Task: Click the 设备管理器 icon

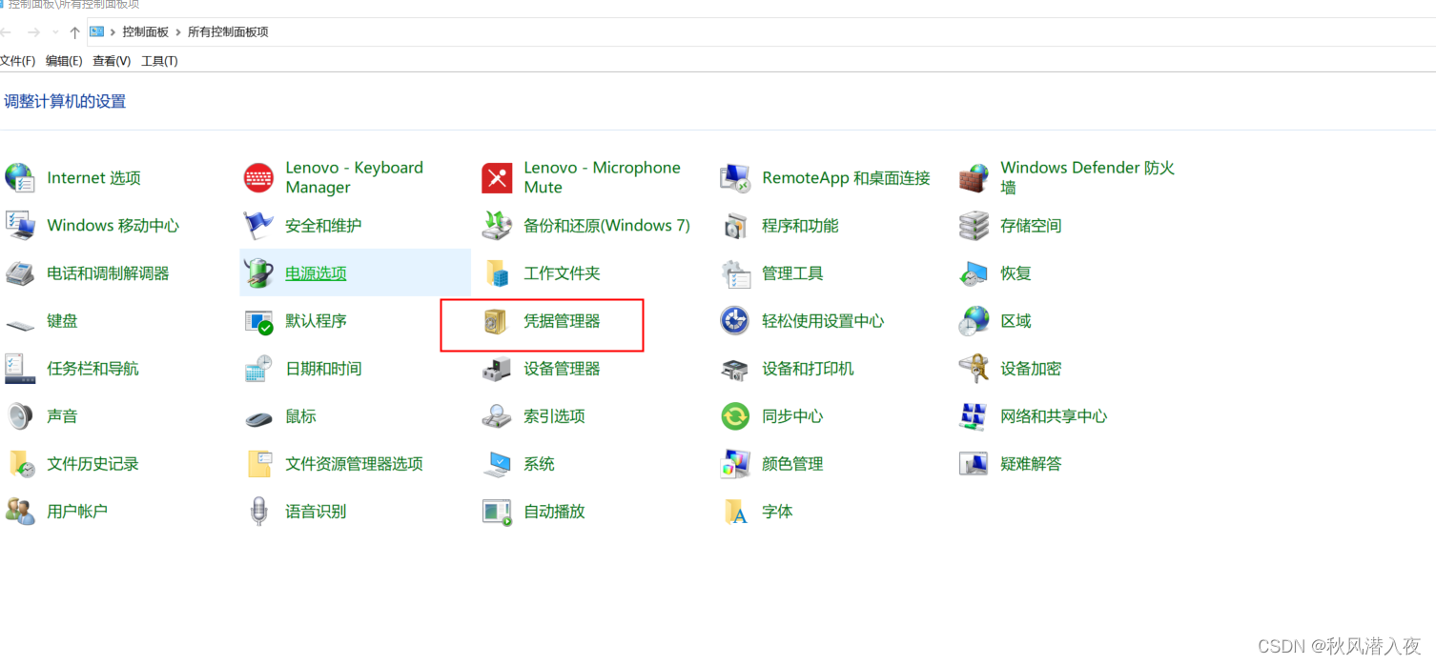Action: click(x=497, y=368)
